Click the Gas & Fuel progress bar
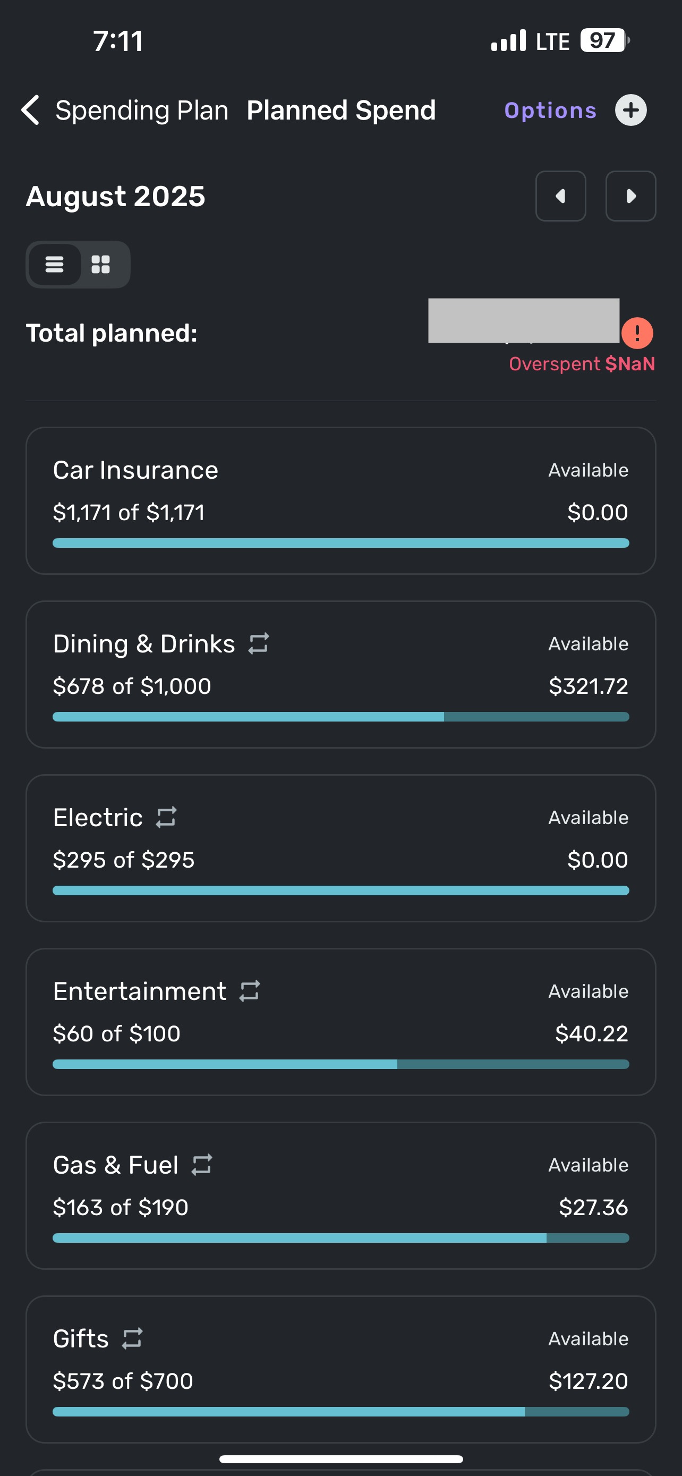 pos(340,1237)
